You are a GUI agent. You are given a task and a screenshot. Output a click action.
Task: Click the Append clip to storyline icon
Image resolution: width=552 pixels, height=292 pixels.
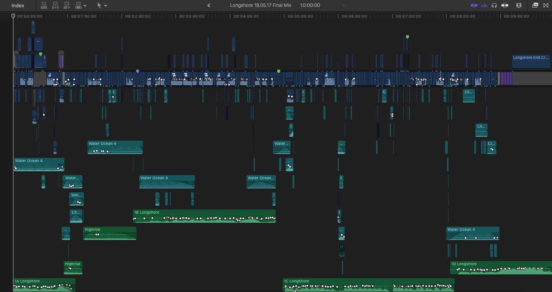pyautogui.click(x=67, y=5)
